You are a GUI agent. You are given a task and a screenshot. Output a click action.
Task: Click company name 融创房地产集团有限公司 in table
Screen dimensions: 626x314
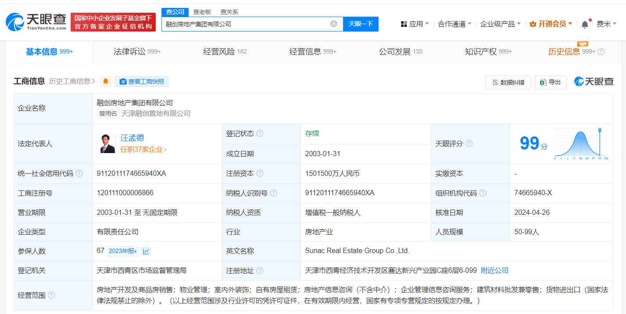pos(135,103)
